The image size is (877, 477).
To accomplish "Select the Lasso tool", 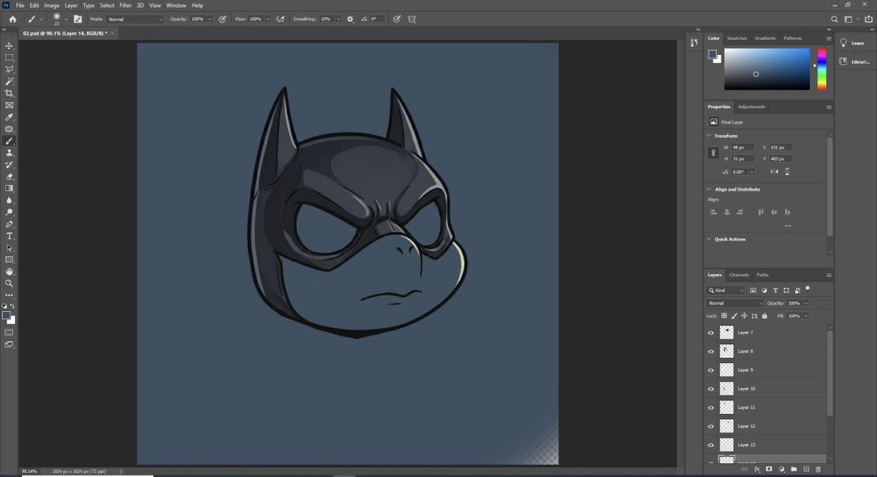I will click(10, 69).
